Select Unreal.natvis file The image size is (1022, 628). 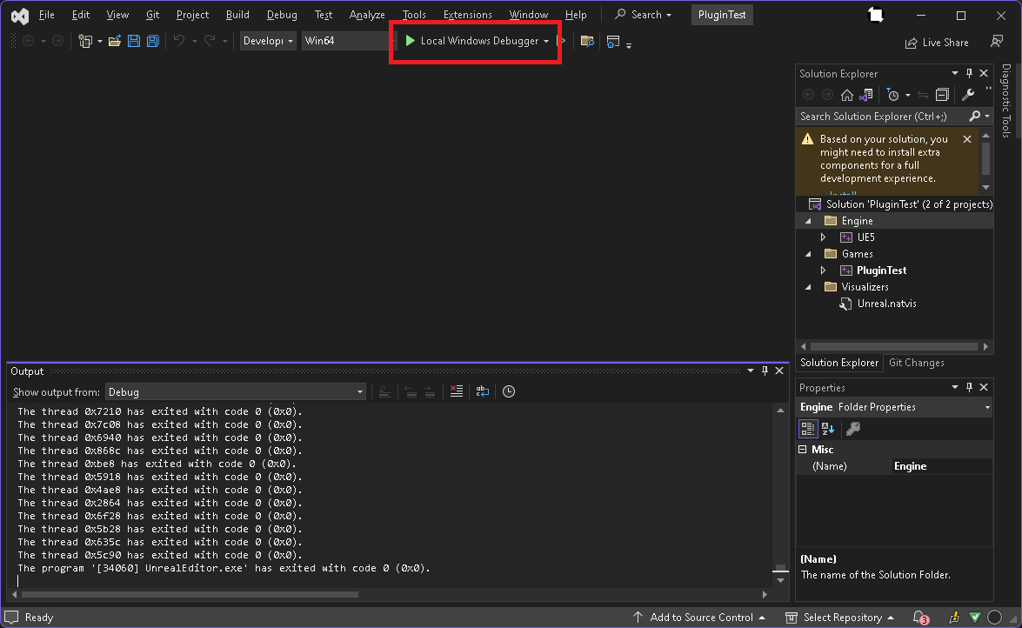click(x=886, y=304)
